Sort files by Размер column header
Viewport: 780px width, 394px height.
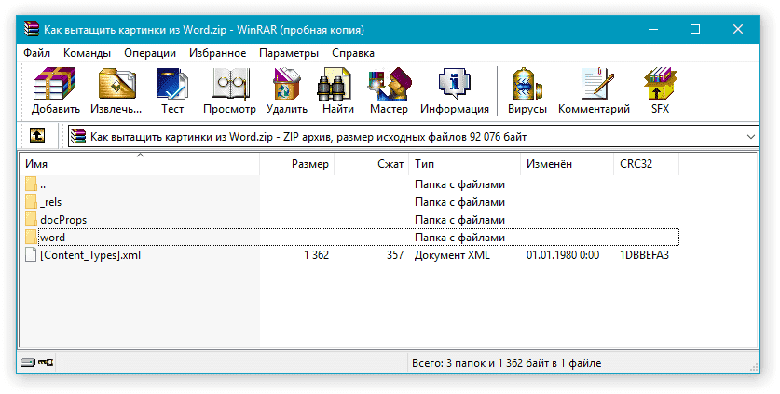coord(309,164)
